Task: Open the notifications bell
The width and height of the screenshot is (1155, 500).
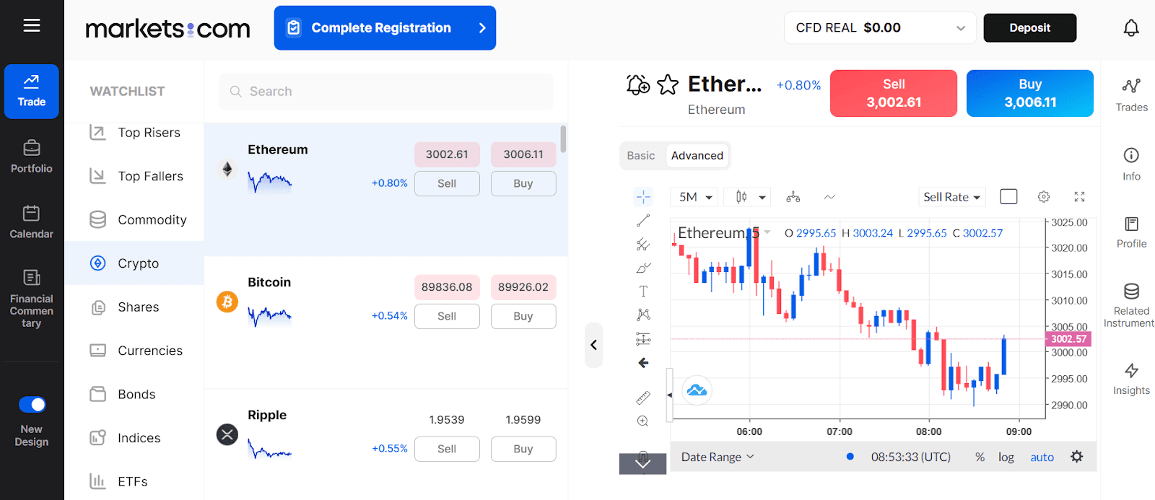Action: (1131, 28)
